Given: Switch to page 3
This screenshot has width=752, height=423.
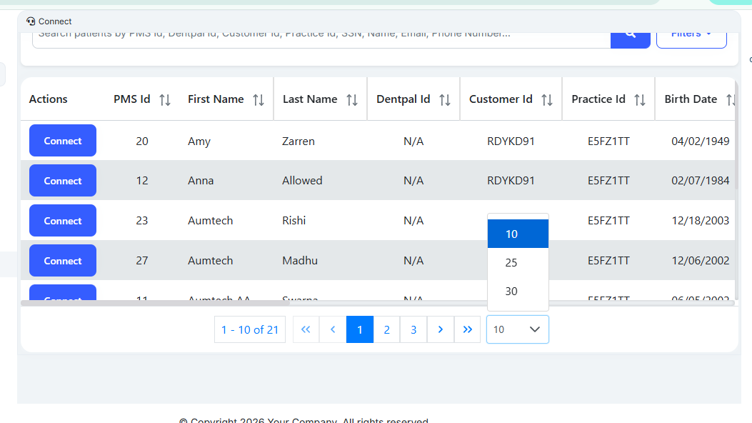Looking at the screenshot, I should (x=413, y=329).
